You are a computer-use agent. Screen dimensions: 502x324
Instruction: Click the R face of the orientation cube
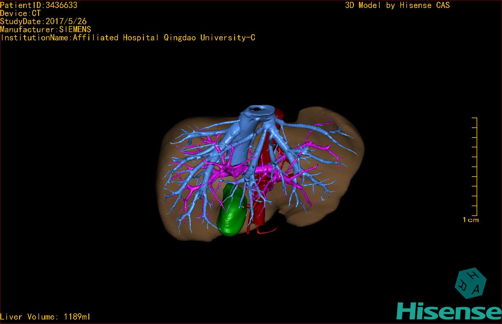[462, 286]
